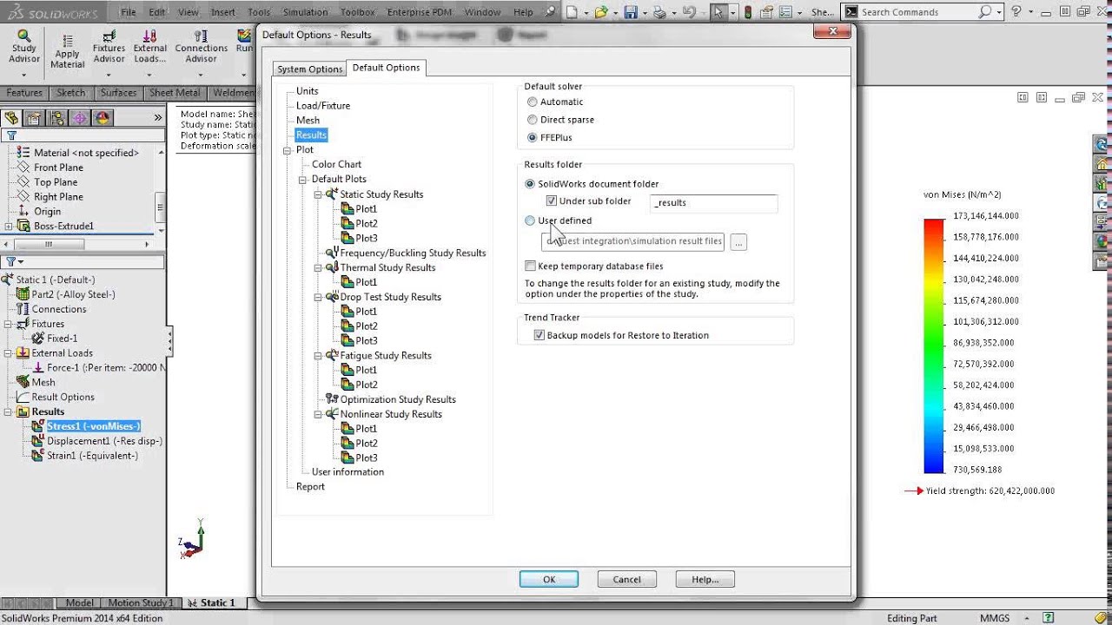Select the DimXpertManager tab icon
The height and width of the screenshot is (625, 1112).
tap(80, 118)
